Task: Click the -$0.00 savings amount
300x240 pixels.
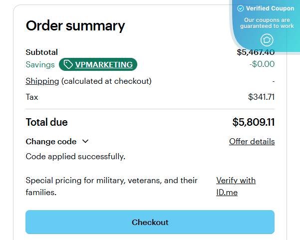Action: pos(262,64)
